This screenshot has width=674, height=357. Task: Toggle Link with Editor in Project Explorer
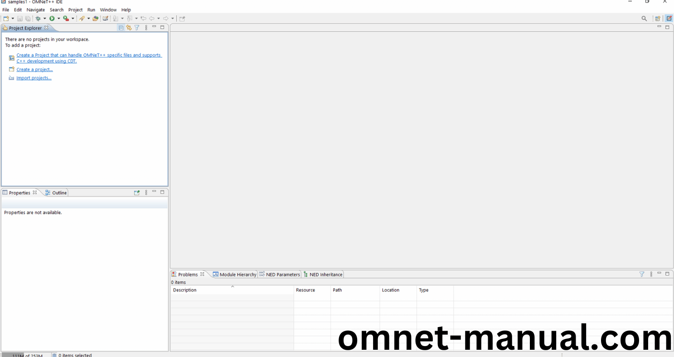tap(129, 28)
